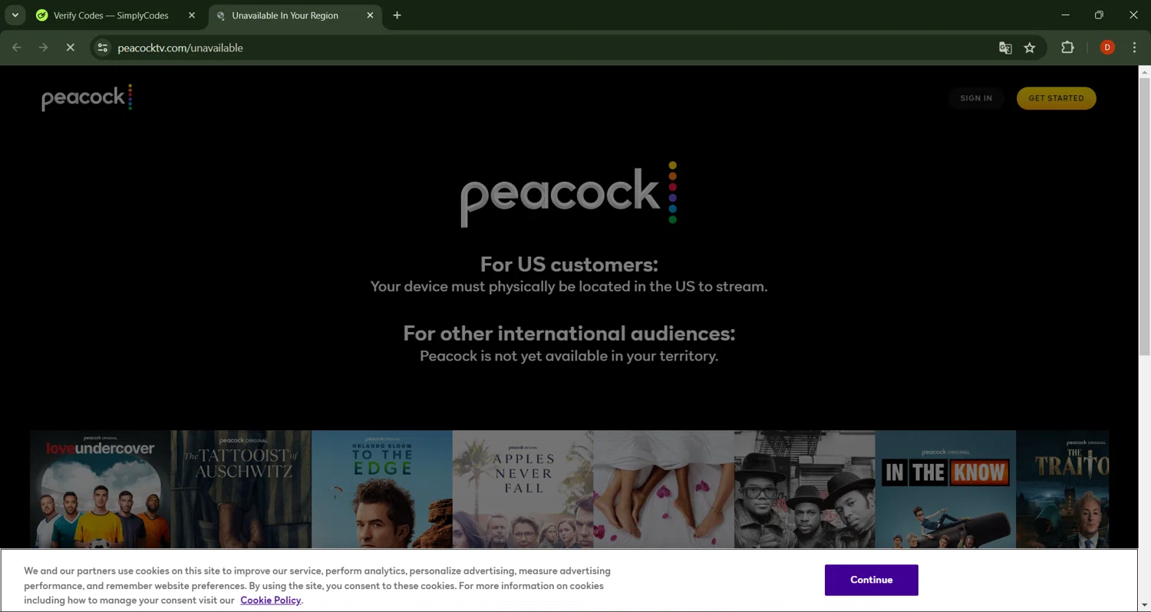Open the Chrome profile avatar D
1151x612 pixels.
click(1107, 48)
